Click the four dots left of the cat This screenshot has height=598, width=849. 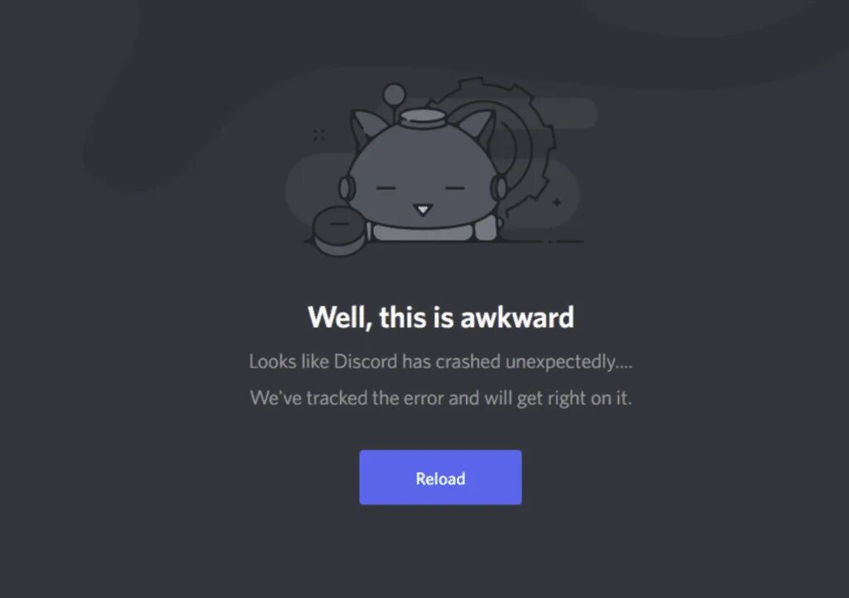tap(319, 135)
